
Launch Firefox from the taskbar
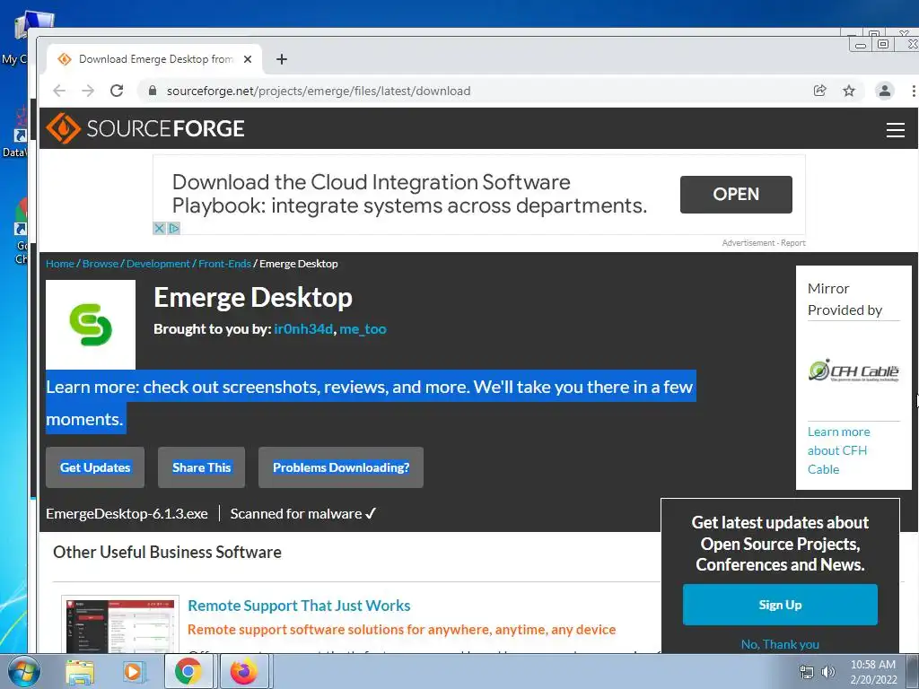[244, 671]
